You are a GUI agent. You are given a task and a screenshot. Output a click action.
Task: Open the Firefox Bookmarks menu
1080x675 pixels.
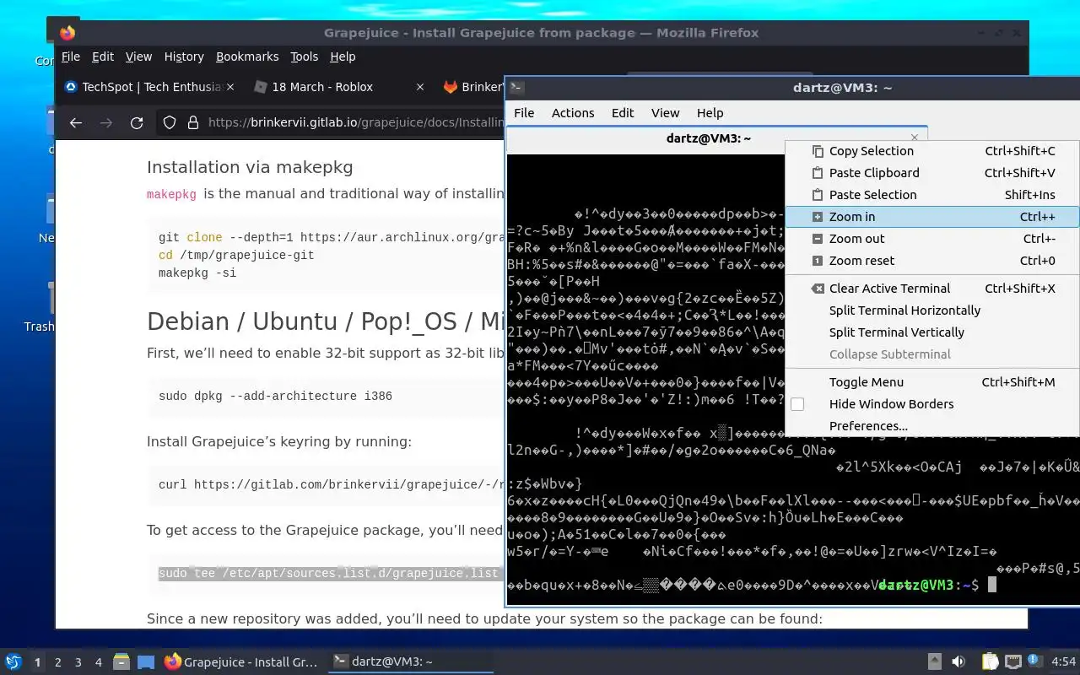coord(247,57)
